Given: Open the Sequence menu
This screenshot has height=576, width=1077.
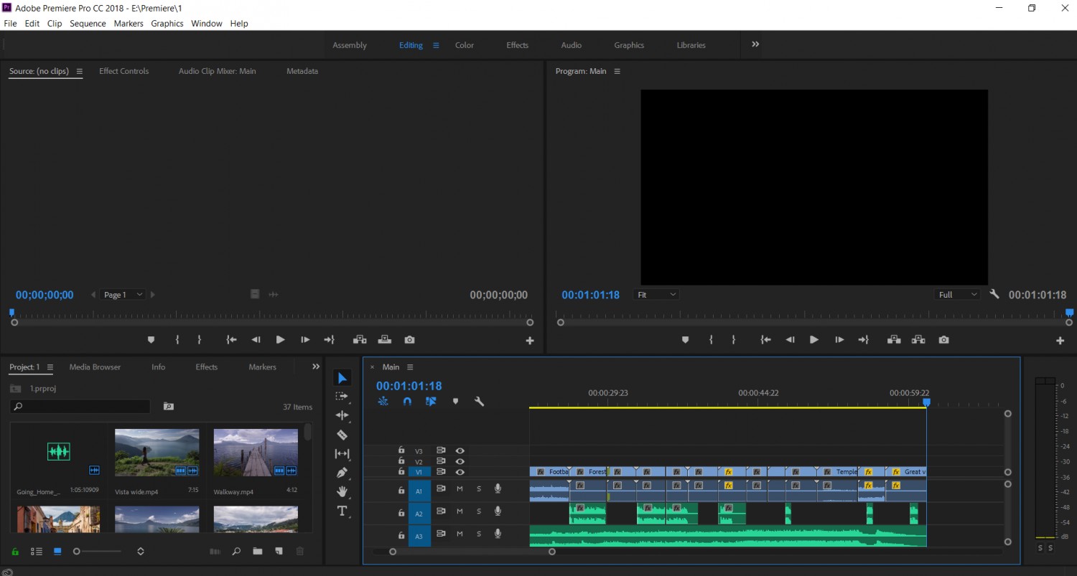Looking at the screenshot, I should pyautogui.click(x=88, y=24).
